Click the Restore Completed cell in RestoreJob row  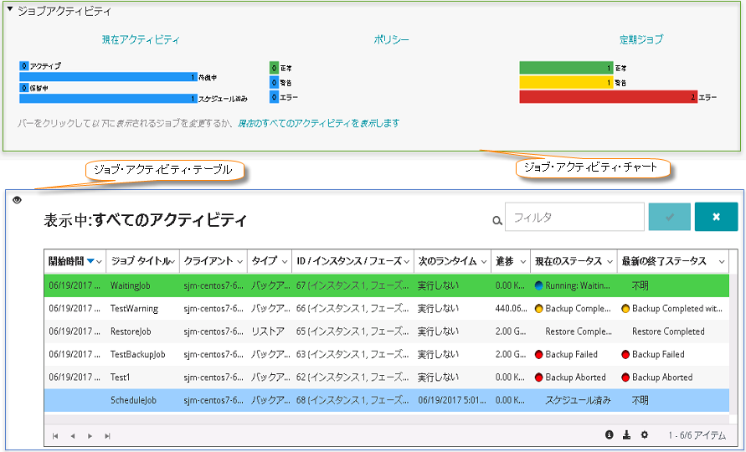pos(668,331)
